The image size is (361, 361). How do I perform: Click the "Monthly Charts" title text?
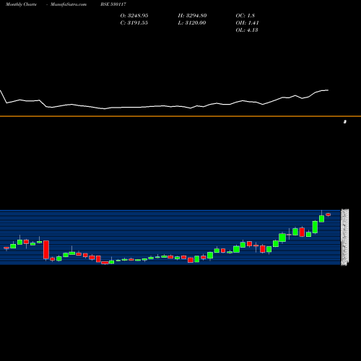(21, 4)
